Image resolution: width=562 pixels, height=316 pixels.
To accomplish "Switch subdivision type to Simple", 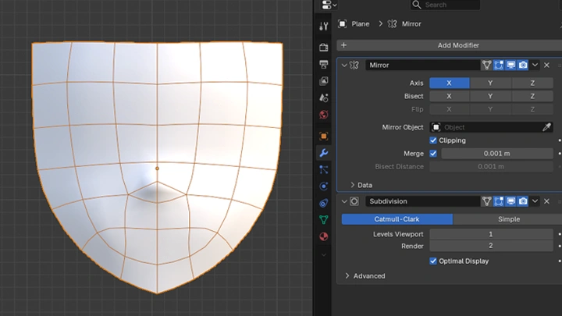I will [x=508, y=219].
